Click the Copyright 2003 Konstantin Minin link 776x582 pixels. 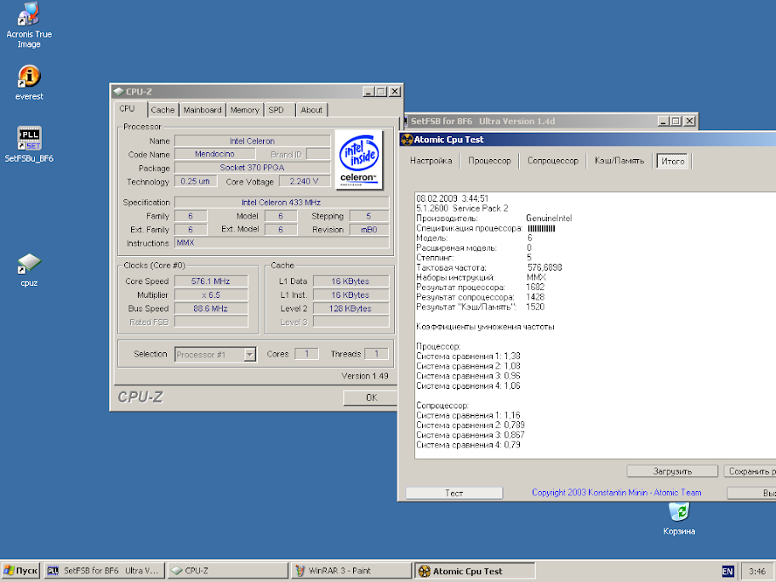pos(616,493)
